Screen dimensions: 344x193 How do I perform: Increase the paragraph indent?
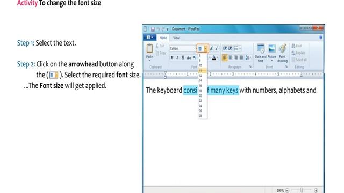point(230,48)
